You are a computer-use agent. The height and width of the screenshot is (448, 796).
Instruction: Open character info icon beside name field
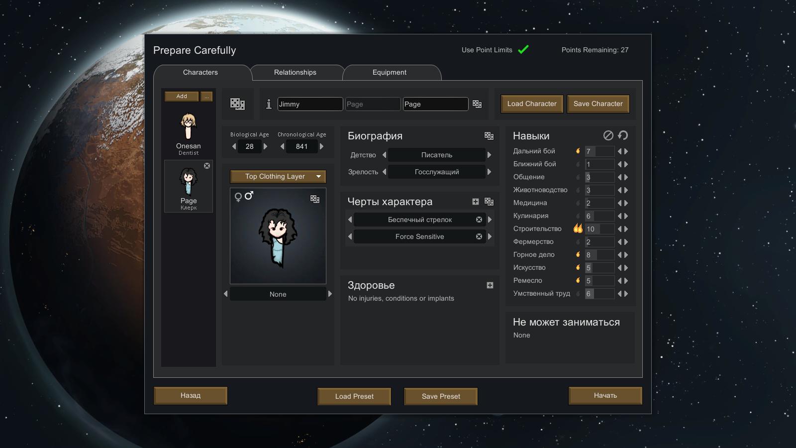[x=269, y=104]
